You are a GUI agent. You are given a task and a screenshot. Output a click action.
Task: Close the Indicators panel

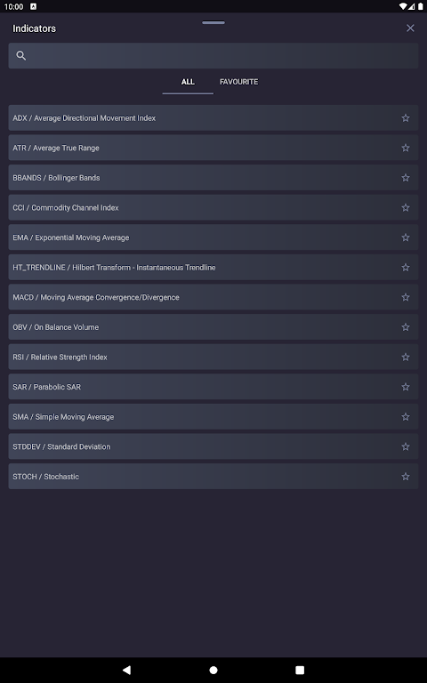(x=410, y=28)
